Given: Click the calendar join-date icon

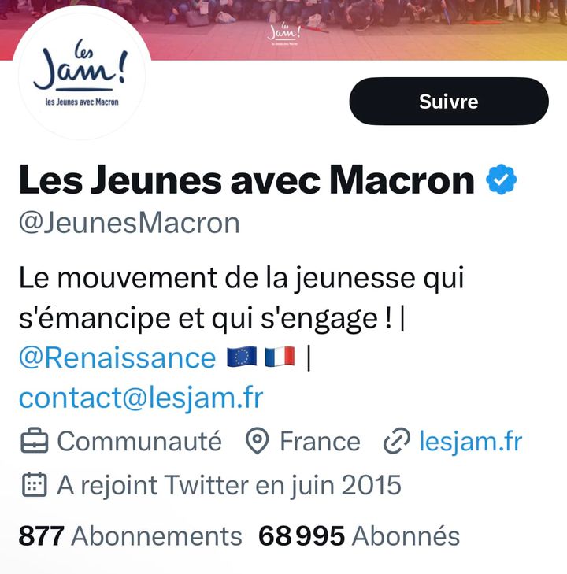Looking at the screenshot, I should pos(33,485).
